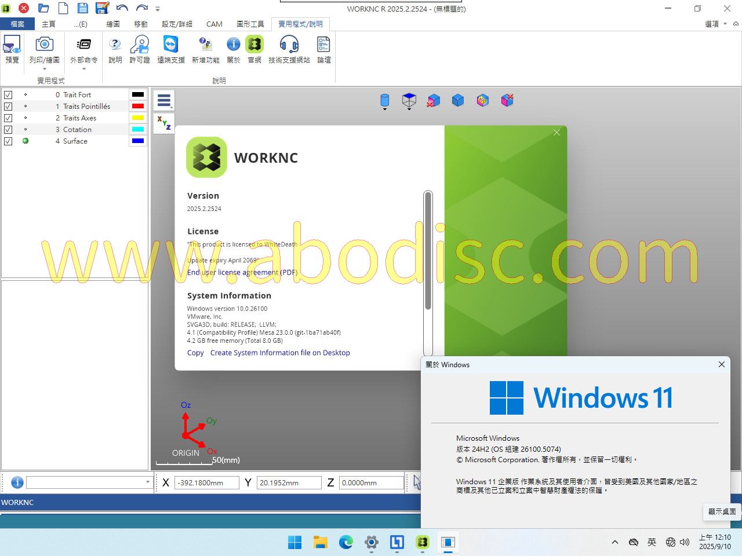The image size is (742, 556).
Task: Click the red swatch for Traits Pointillés
Action: point(138,107)
